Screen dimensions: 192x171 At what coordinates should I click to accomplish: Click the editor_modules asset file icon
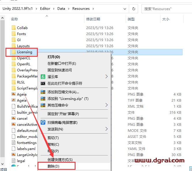14,136
